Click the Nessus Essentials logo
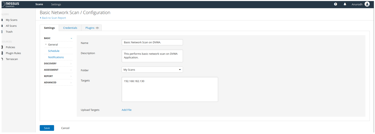375x134 pixels. (x=10, y=4)
